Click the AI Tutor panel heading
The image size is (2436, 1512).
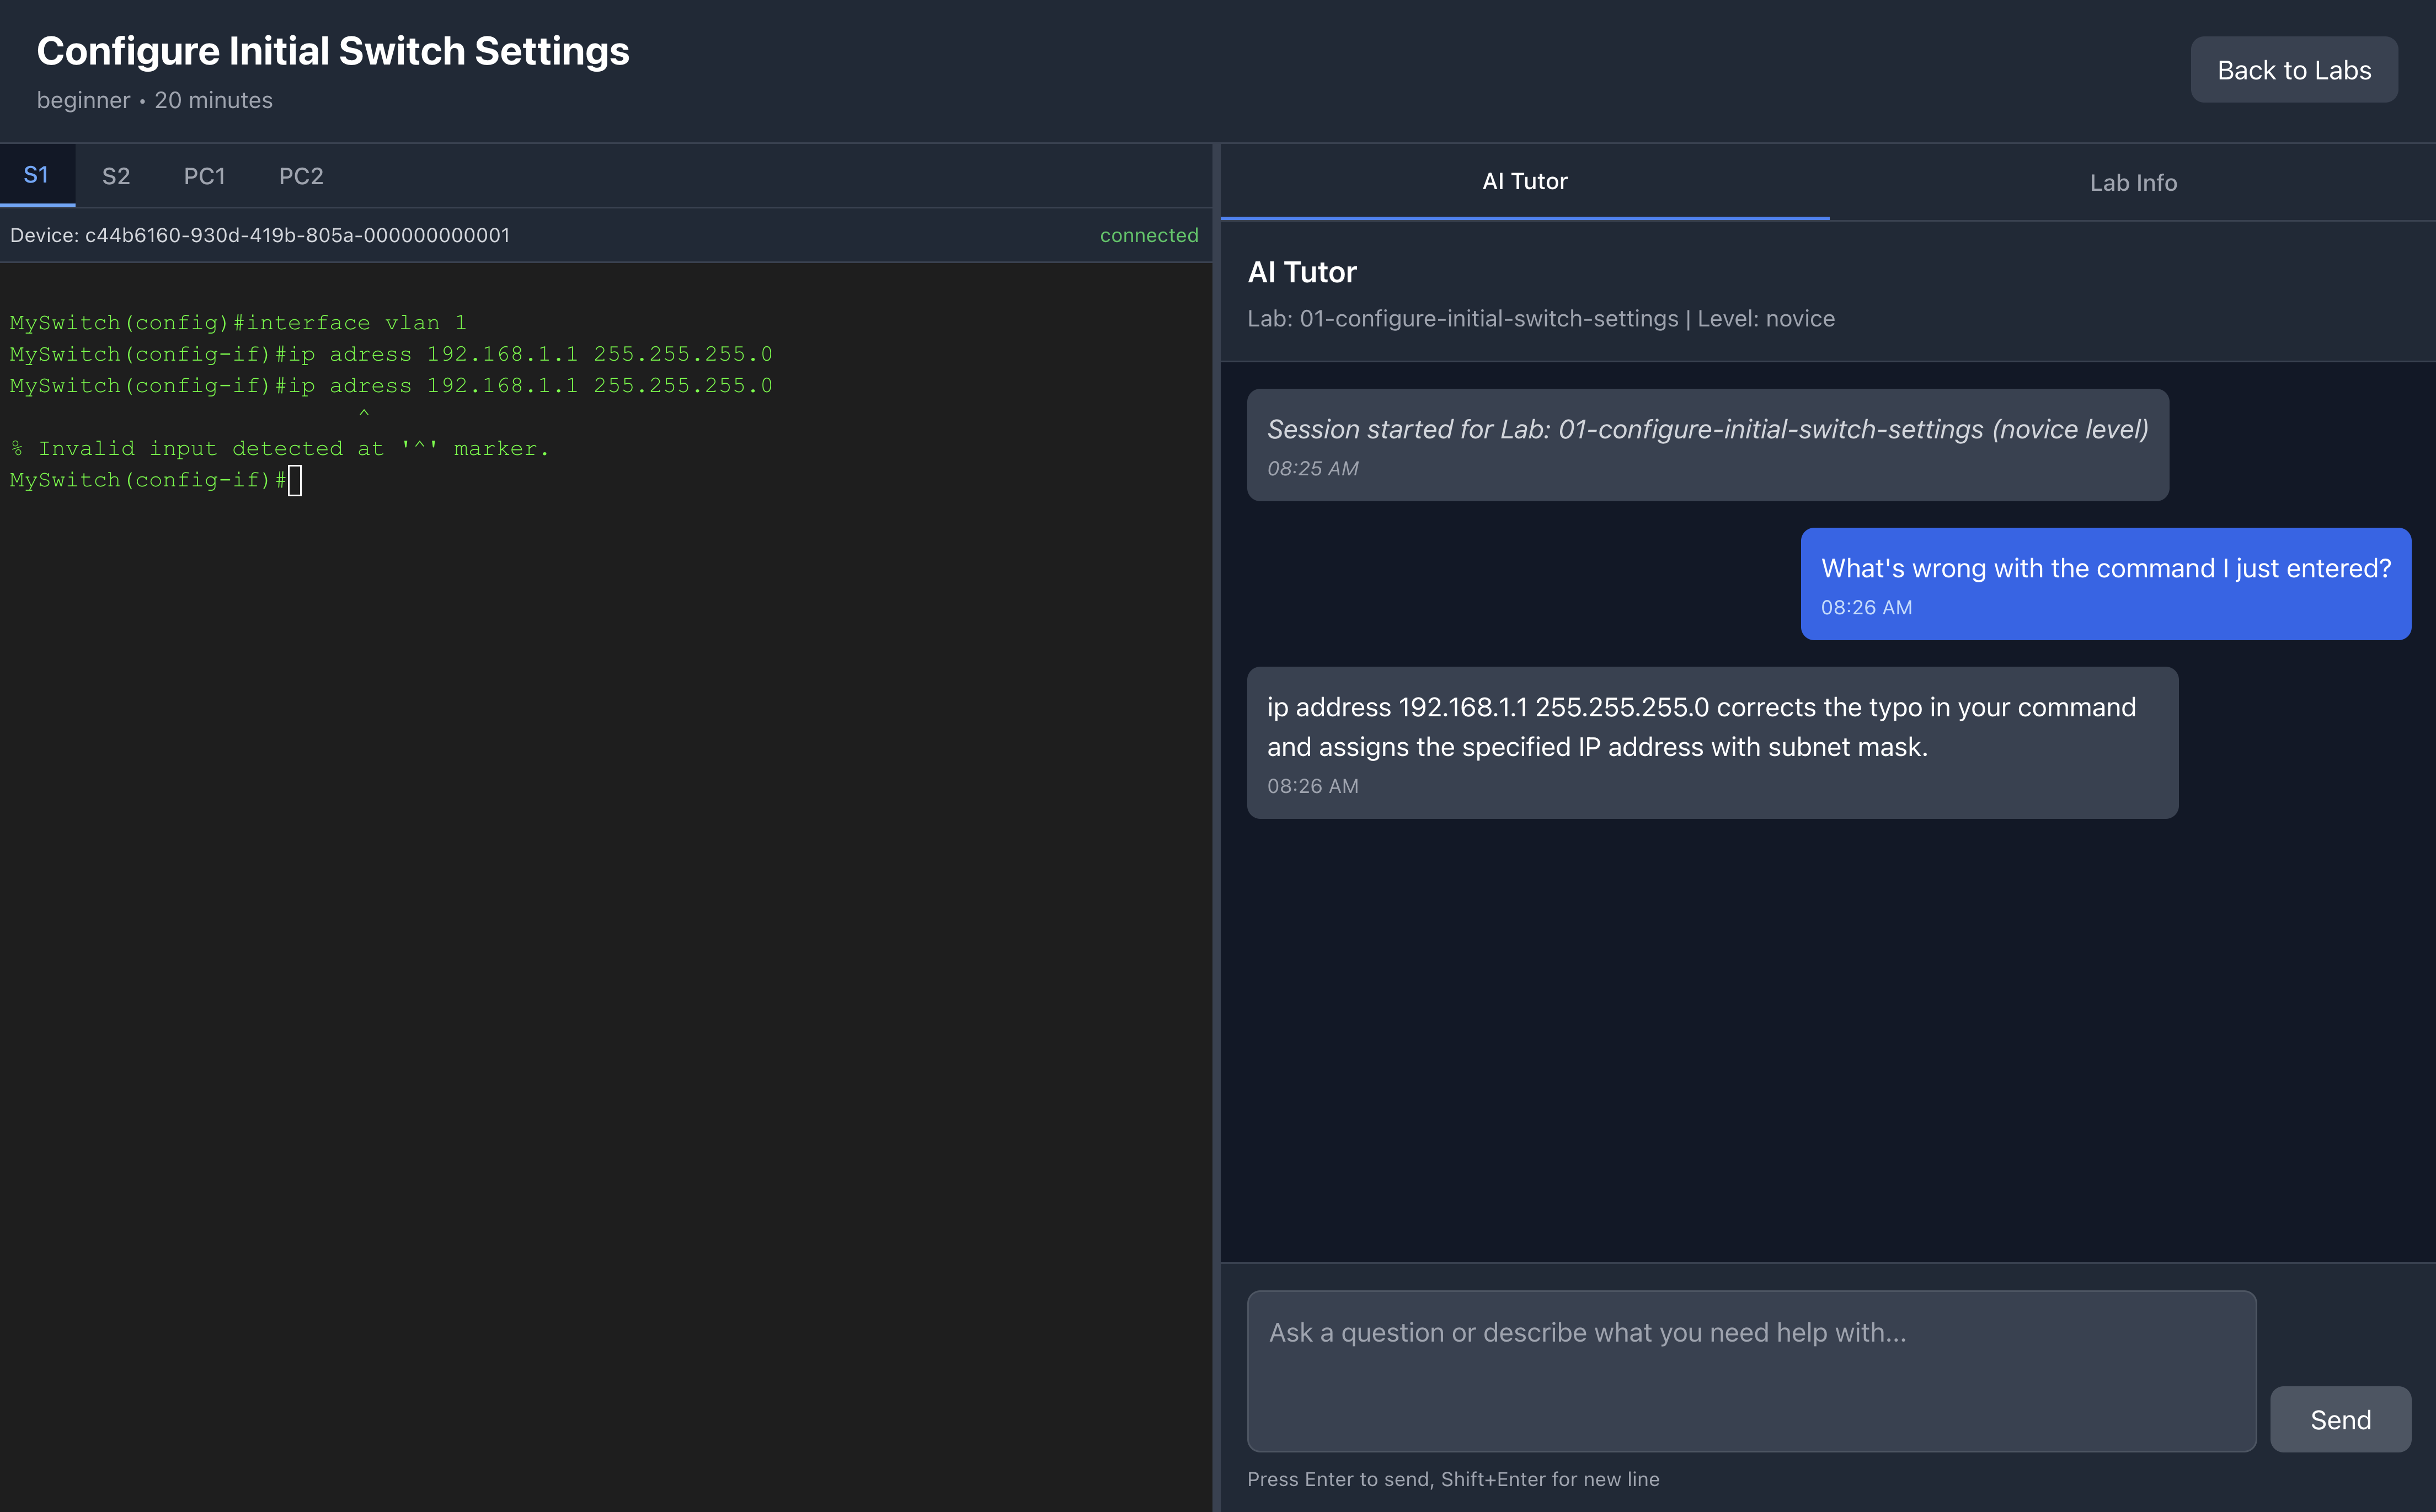pos(1301,273)
